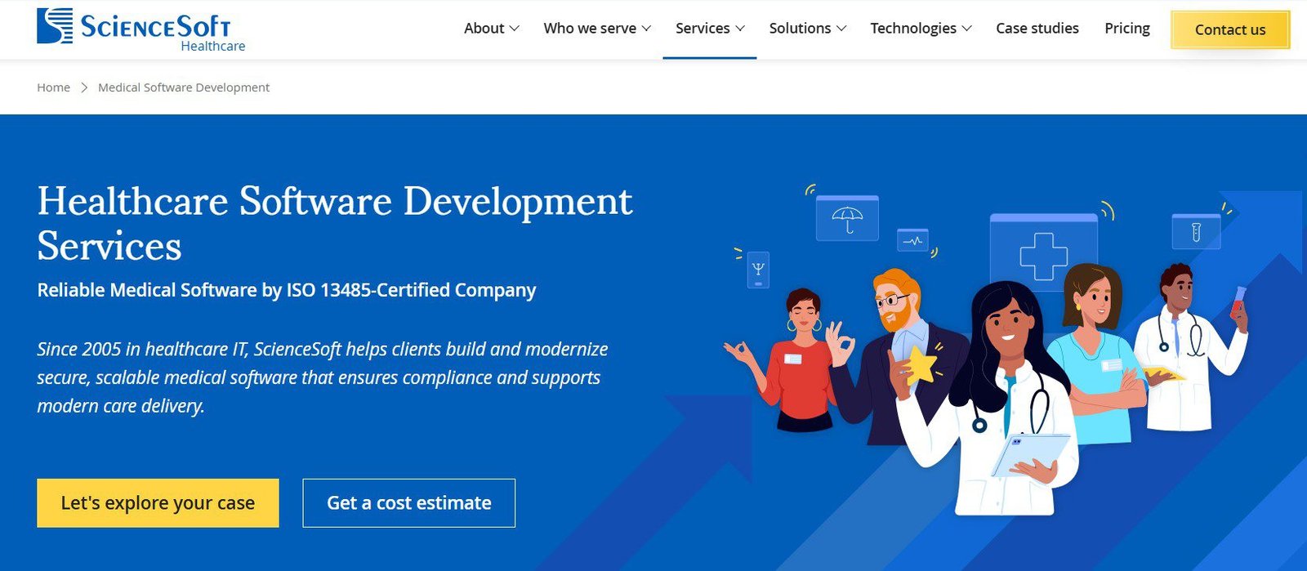Click Get a cost estimate button
The image size is (1307, 571).
409,503
